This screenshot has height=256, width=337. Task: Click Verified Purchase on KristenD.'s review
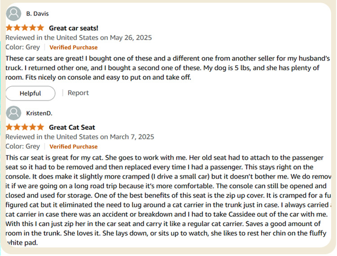tap(73, 147)
